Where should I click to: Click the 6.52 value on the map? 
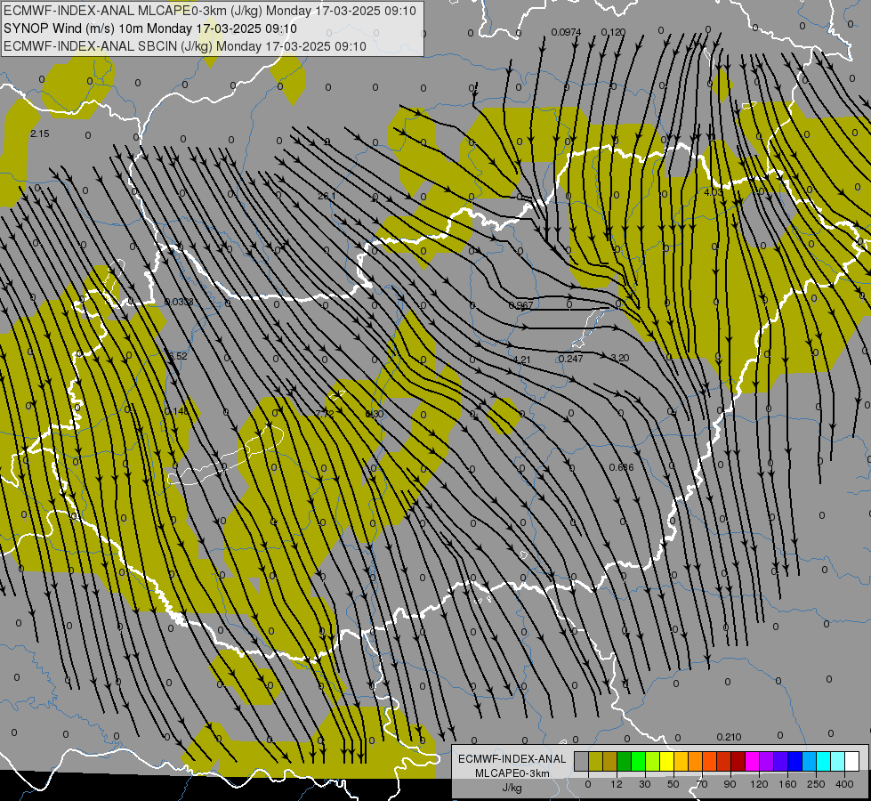[177, 356]
